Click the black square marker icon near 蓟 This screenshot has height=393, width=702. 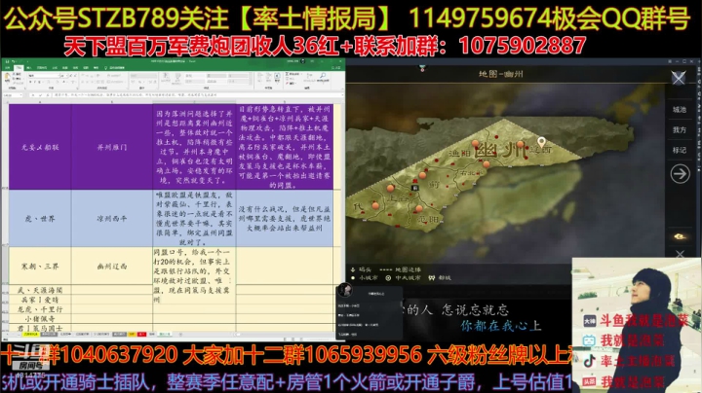pyautogui.click(x=415, y=188)
